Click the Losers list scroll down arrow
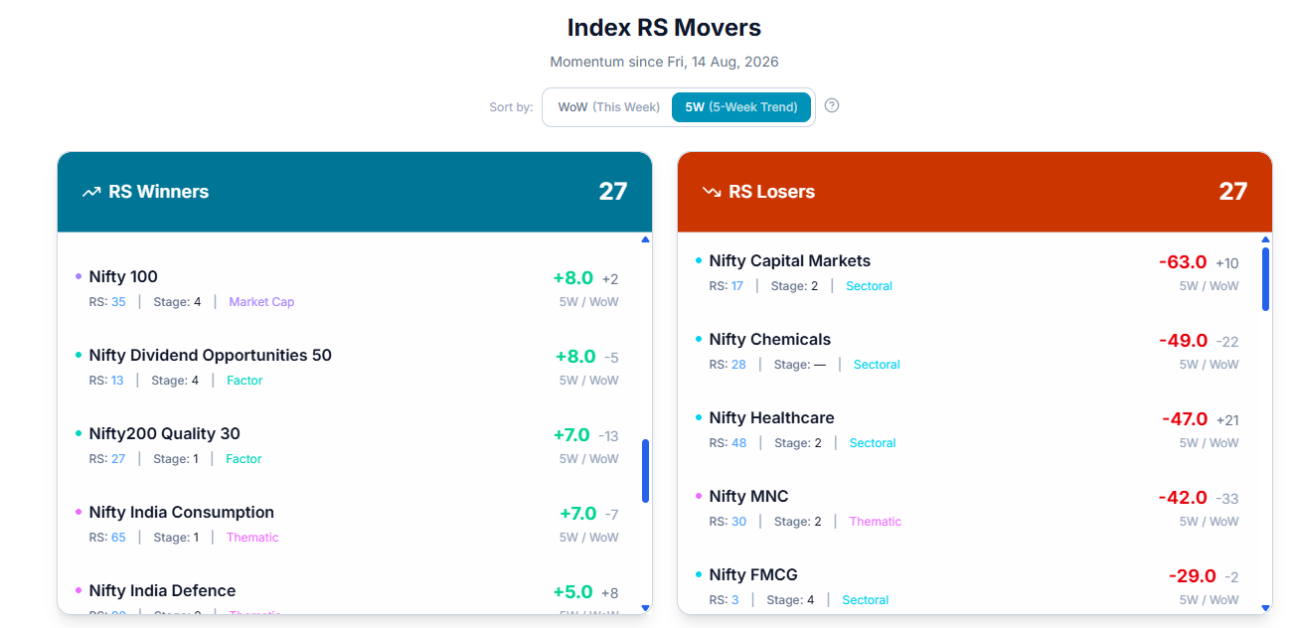The width and height of the screenshot is (1294, 628). click(1265, 607)
